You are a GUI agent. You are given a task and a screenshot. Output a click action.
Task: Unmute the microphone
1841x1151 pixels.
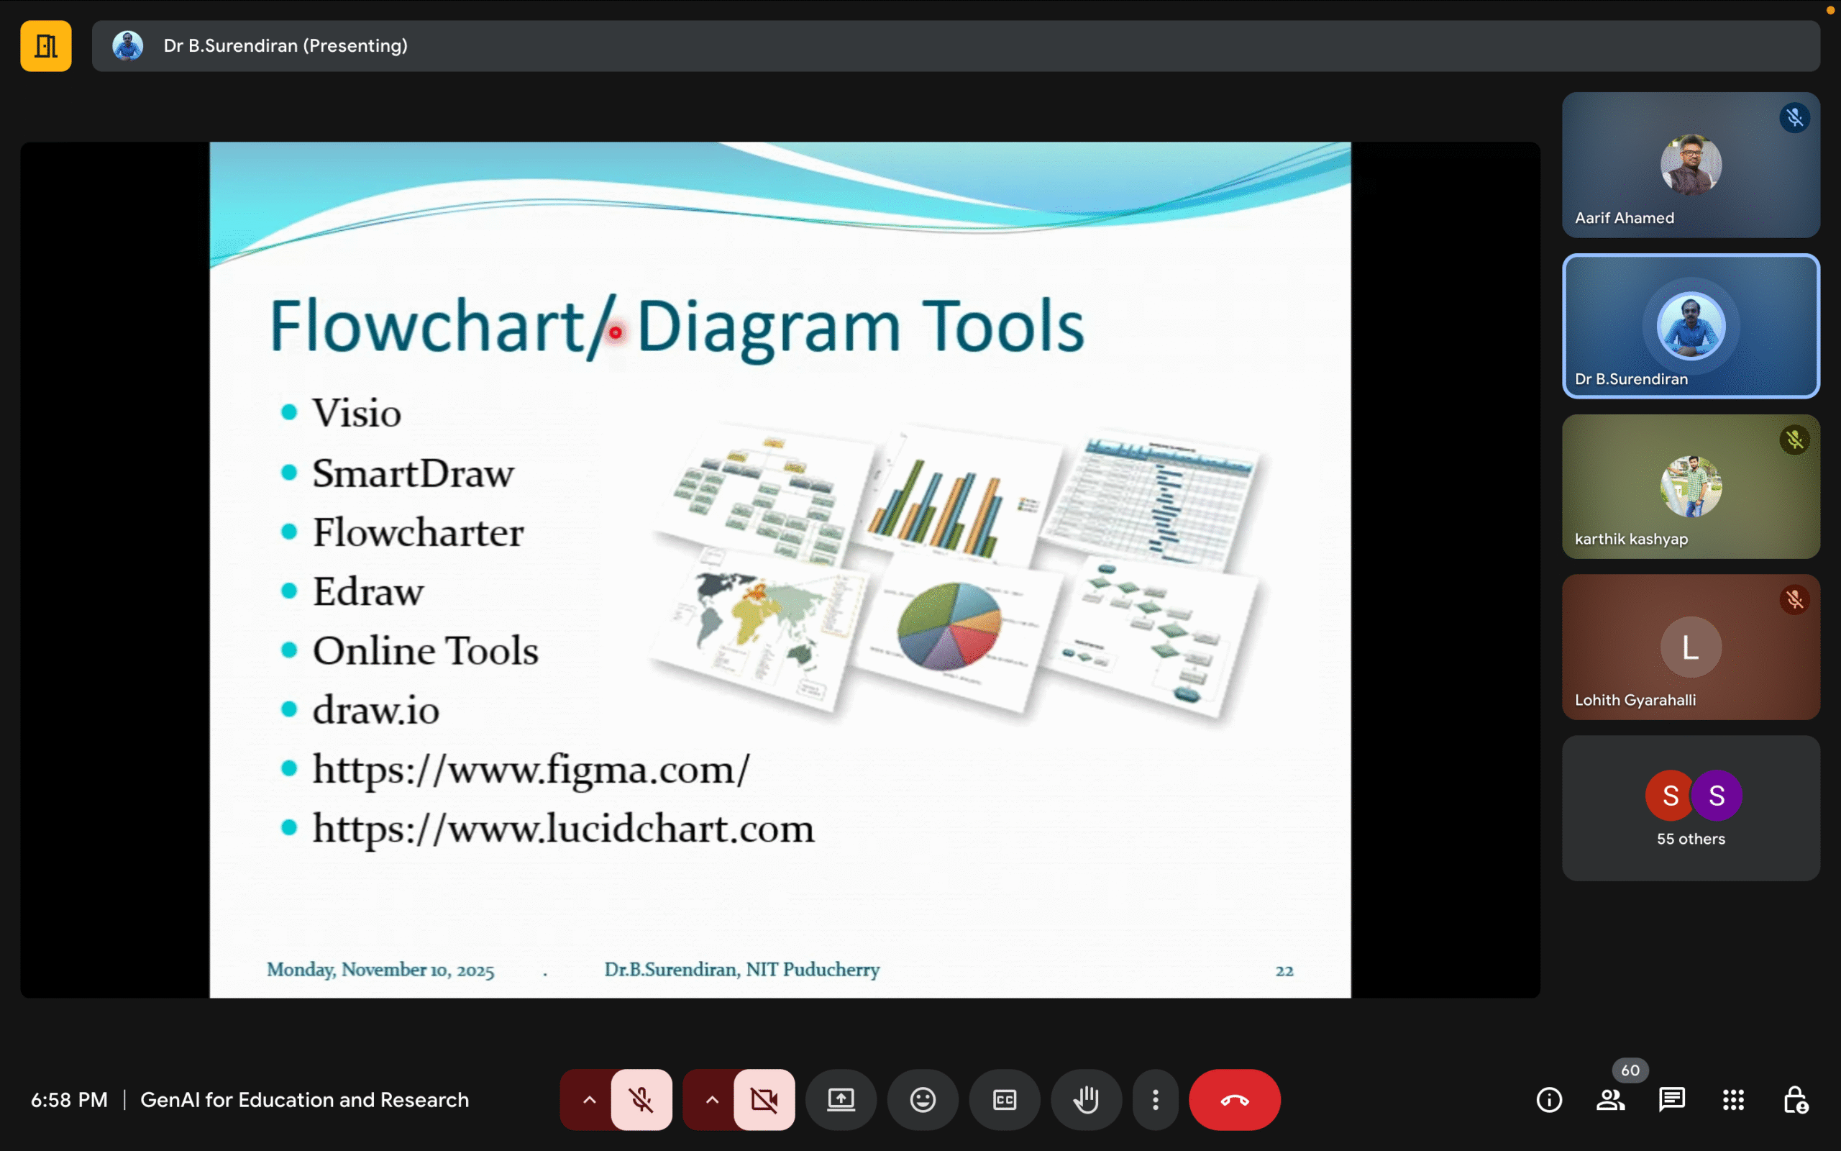coord(641,1099)
